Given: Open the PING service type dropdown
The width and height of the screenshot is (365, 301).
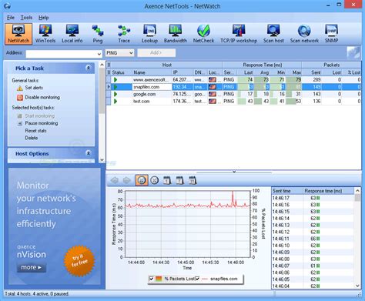Looking at the screenshot, I should click(x=131, y=53).
